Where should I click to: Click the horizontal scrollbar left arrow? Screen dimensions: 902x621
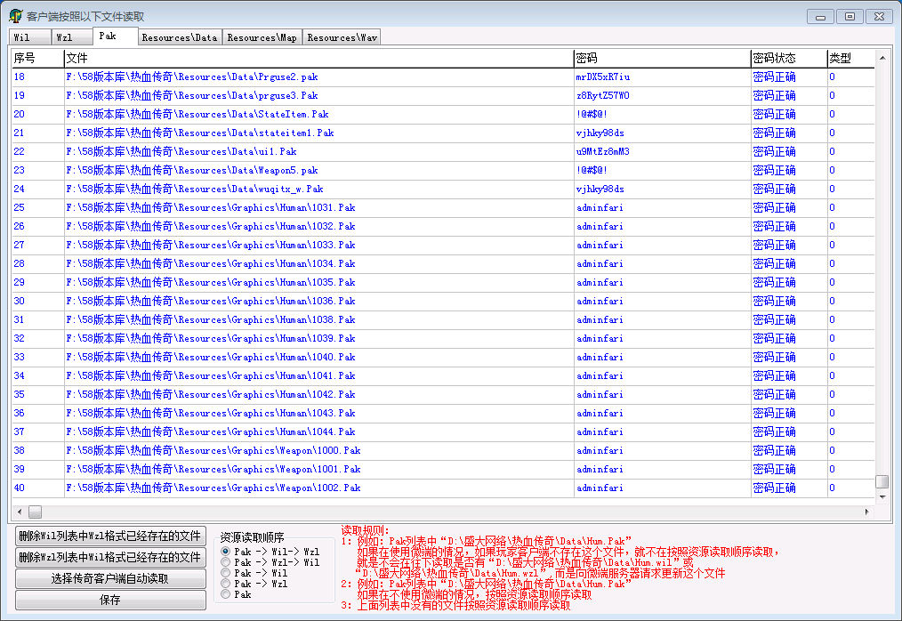20,511
